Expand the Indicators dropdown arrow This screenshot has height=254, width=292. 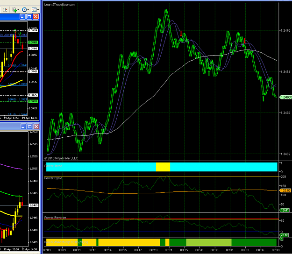pyautogui.click(x=18, y=10)
